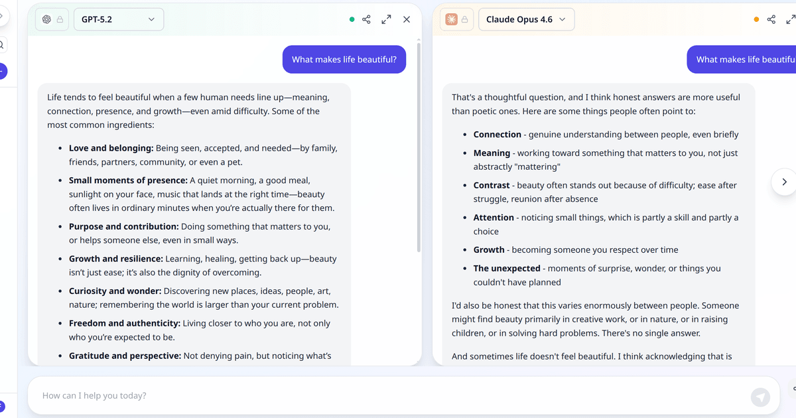Toggle the lock icon on Claude panel
This screenshot has height=418, width=796.
click(x=465, y=20)
